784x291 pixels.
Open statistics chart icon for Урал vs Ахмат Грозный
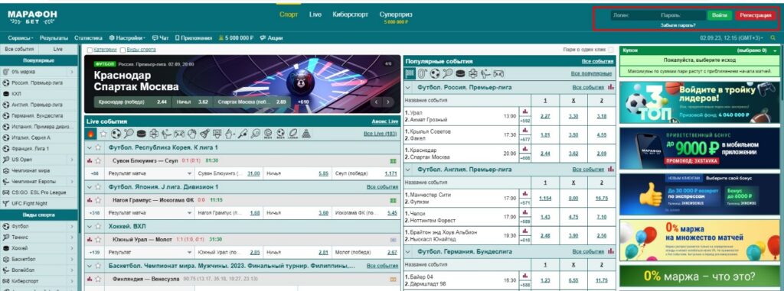pos(525,112)
